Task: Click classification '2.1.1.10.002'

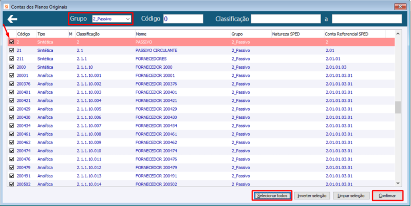Action: pyautogui.click(x=89, y=84)
